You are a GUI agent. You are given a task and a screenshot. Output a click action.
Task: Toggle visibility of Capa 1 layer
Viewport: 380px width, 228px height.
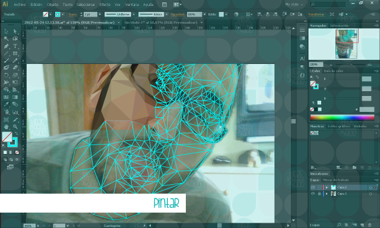pos(313,194)
